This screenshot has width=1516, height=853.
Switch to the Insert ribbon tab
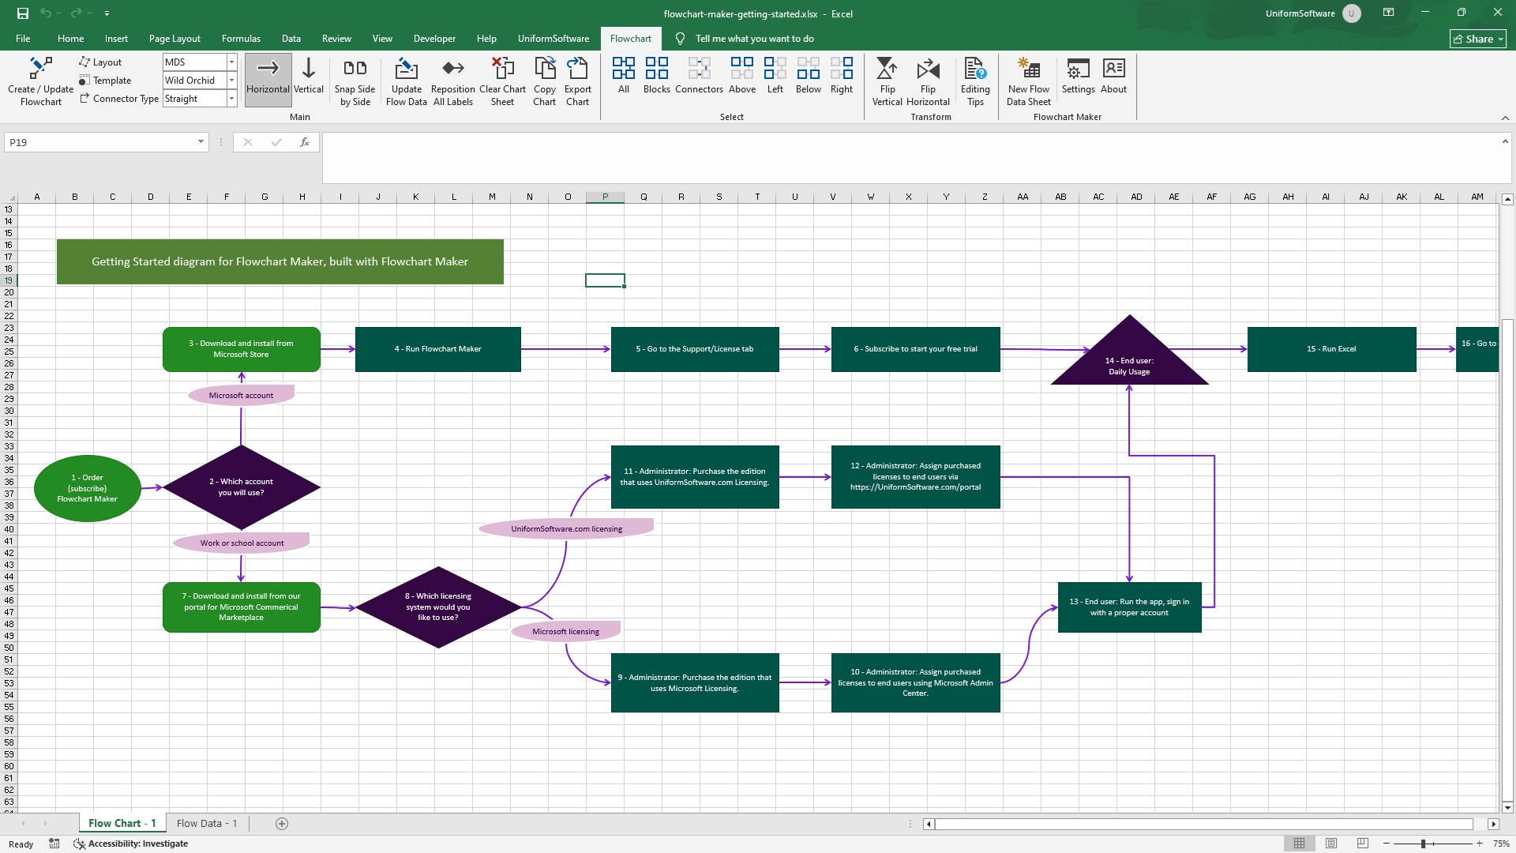116,39
